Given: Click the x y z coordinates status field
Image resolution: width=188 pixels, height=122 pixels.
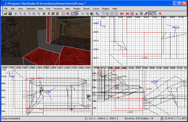Looking at the screenshot, I should pyautogui.click(x=101, y=118).
